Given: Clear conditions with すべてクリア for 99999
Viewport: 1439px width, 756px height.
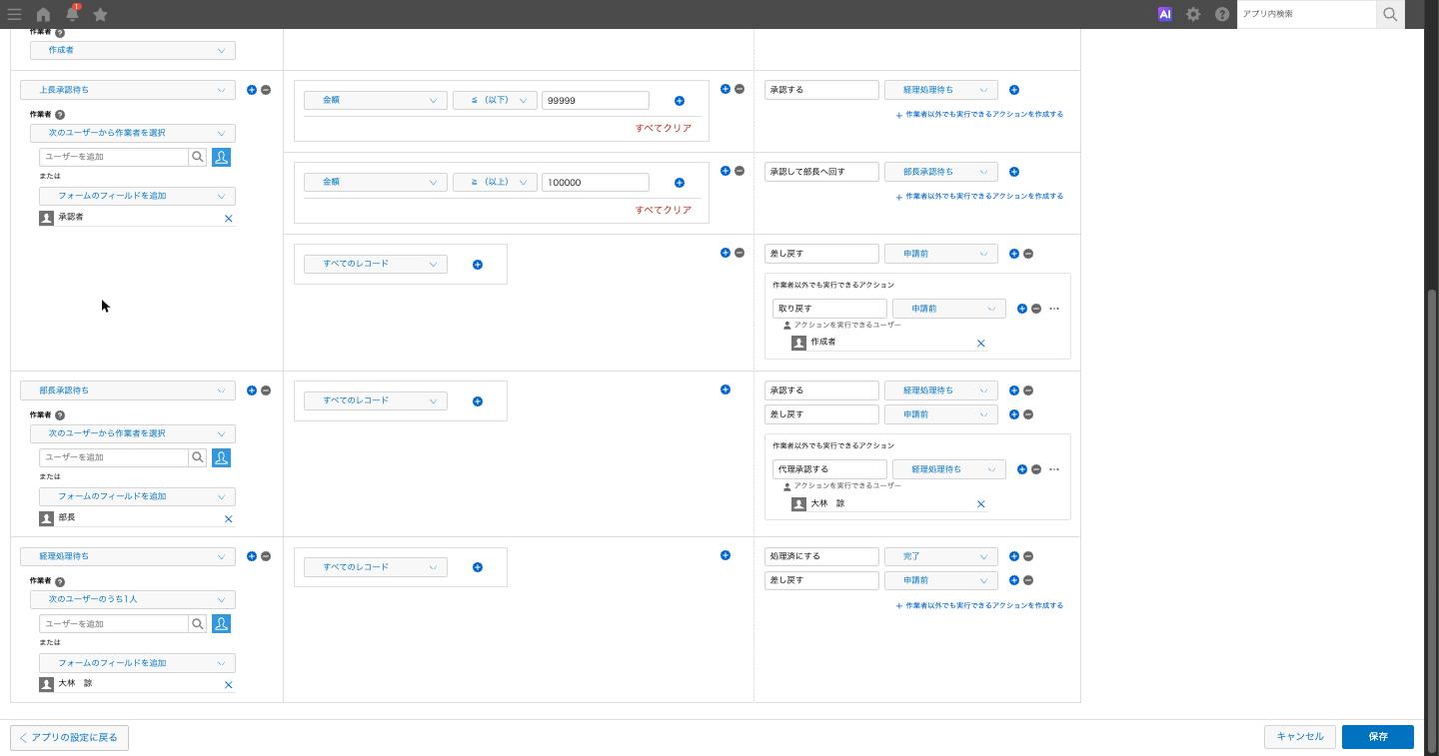Looking at the screenshot, I should [x=664, y=128].
